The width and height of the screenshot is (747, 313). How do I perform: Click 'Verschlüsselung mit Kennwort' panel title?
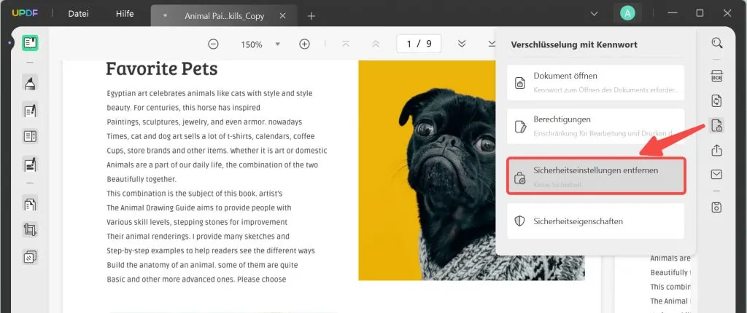click(574, 44)
